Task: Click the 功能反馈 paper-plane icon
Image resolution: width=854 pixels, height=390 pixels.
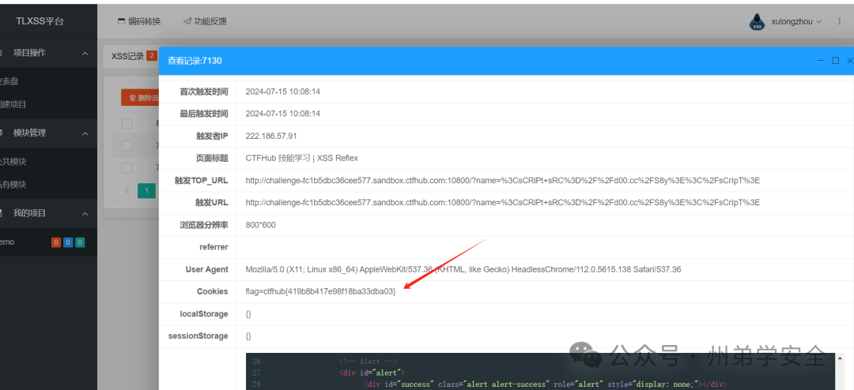Action: click(x=187, y=22)
